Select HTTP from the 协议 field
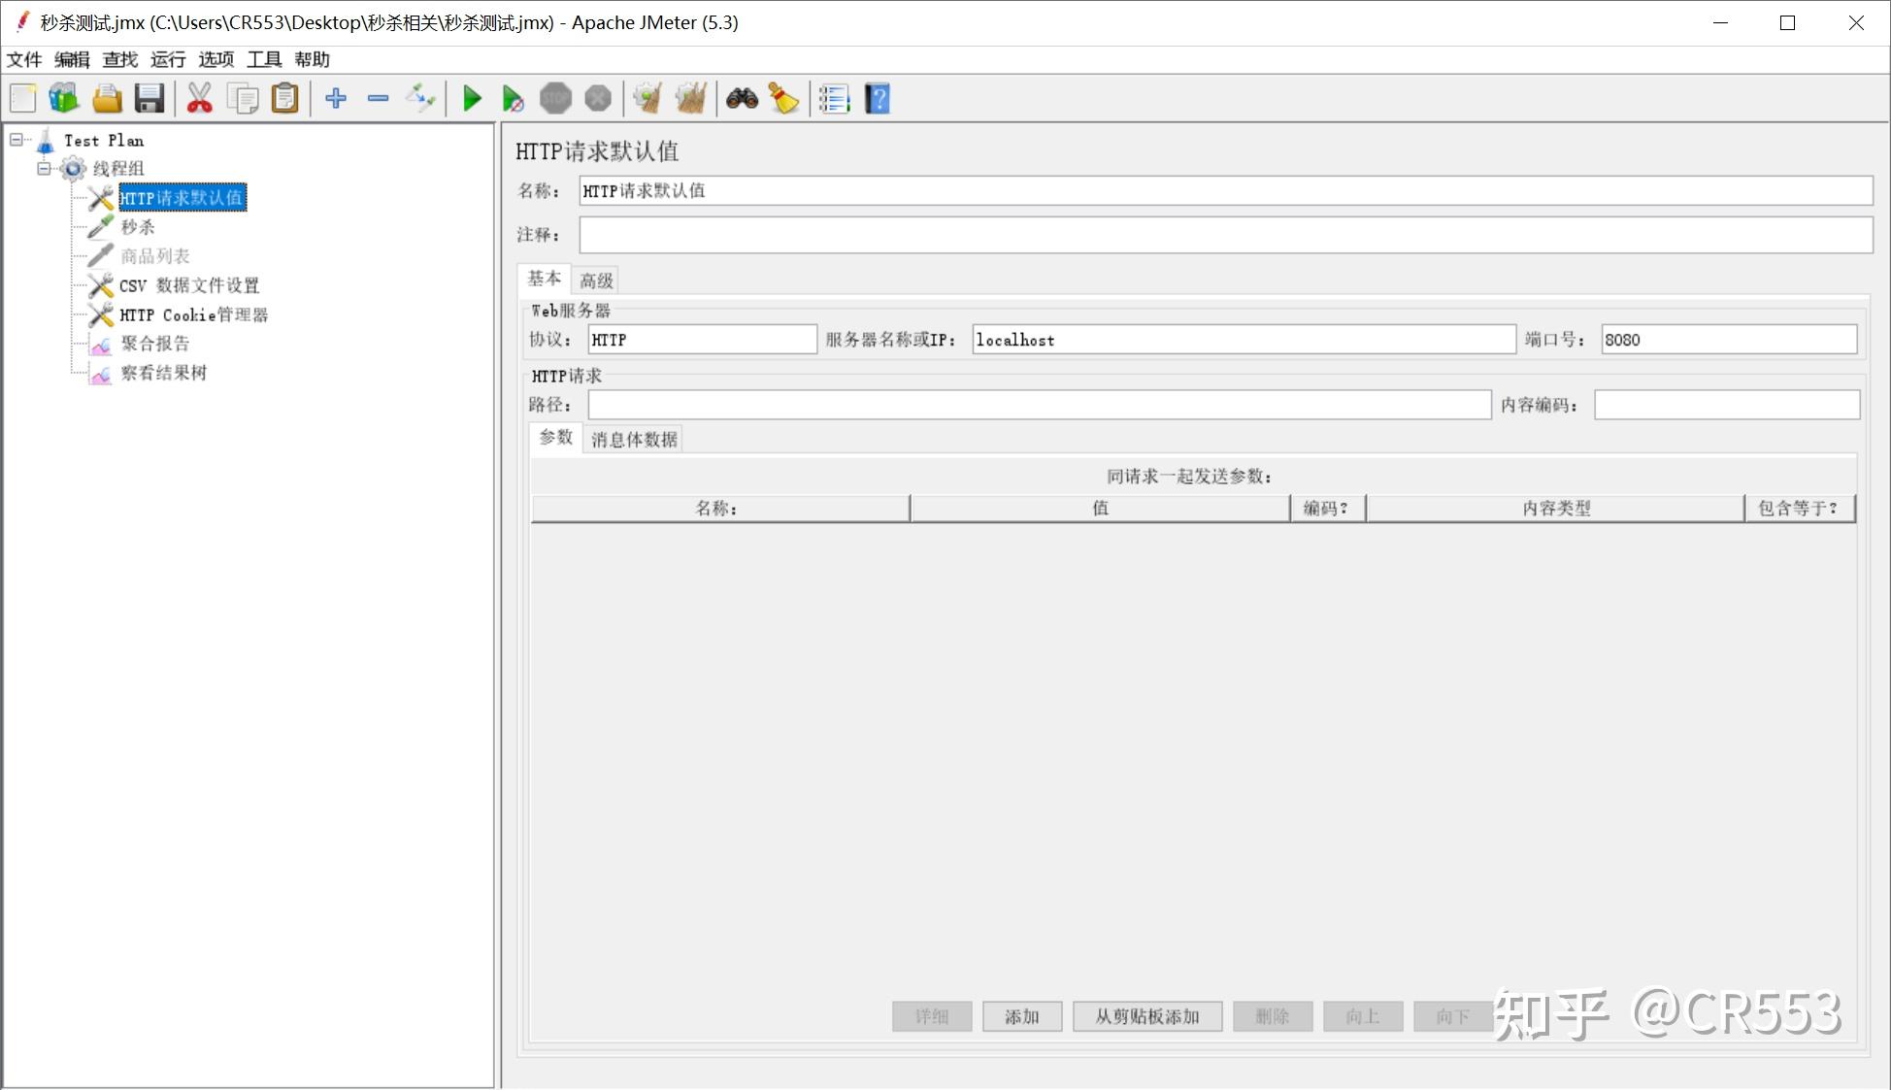This screenshot has width=1891, height=1090. click(701, 339)
